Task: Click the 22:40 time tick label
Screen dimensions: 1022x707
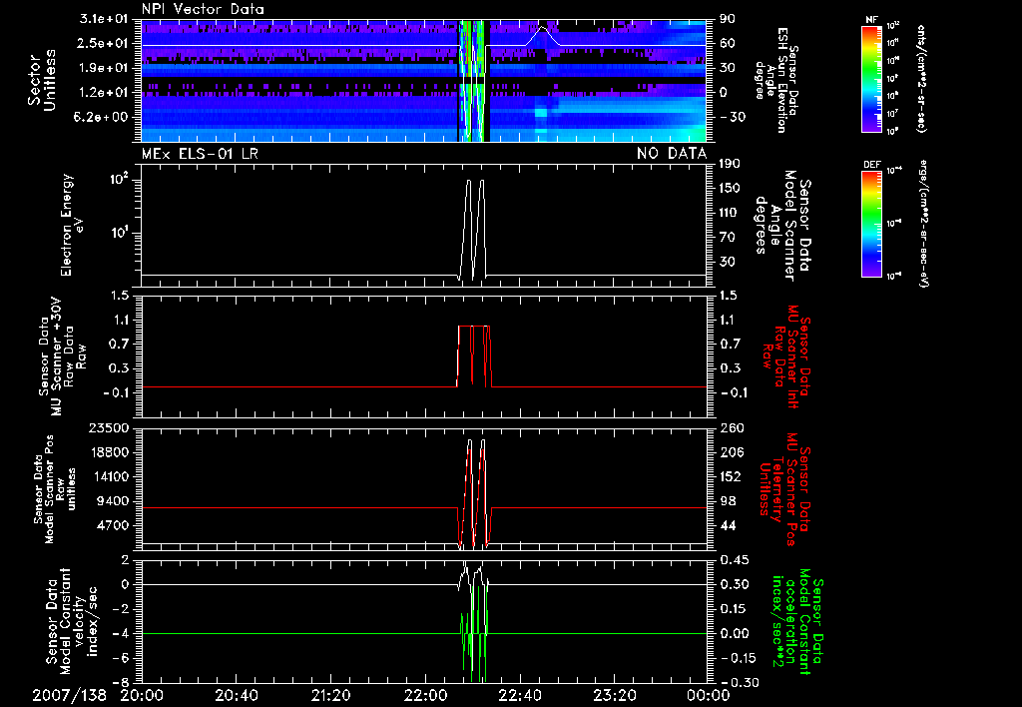Action: (x=519, y=695)
